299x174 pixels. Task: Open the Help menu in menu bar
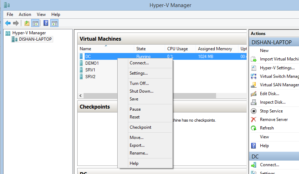pyautogui.click(x=56, y=14)
